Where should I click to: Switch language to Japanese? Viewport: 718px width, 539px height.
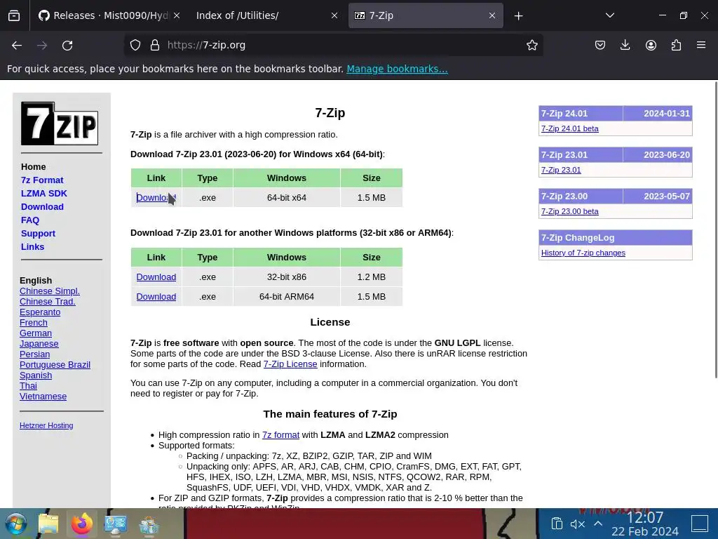39,344
